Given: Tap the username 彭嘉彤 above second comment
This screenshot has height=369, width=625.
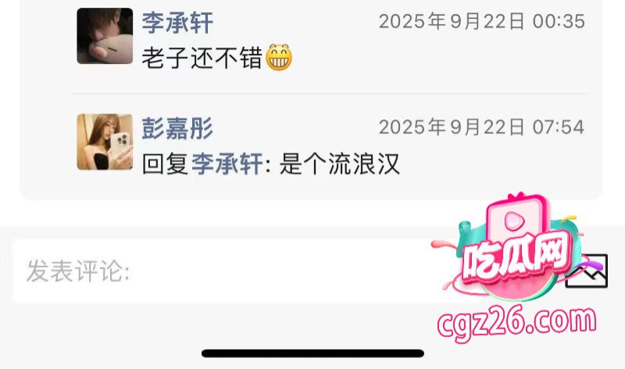Looking at the screenshot, I should [178, 129].
